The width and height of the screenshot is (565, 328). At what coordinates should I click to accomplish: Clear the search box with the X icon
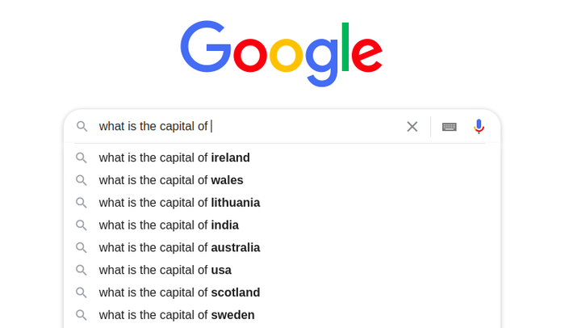pos(412,127)
